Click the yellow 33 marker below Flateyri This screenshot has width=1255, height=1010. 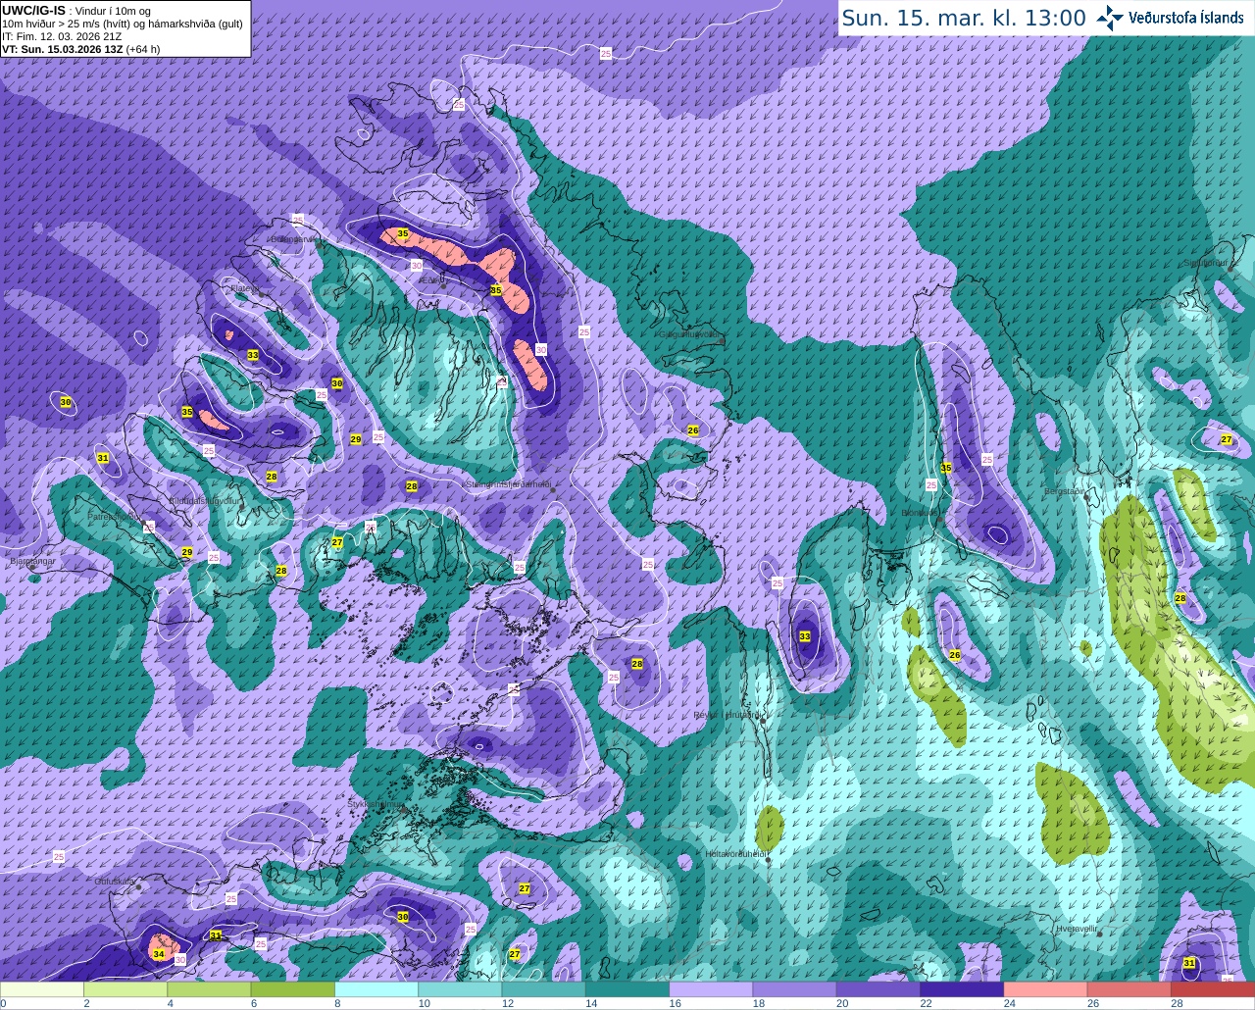tap(253, 355)
